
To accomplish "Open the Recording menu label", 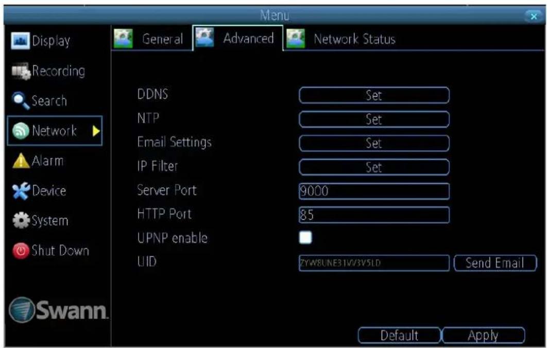I will coord(59,71).
